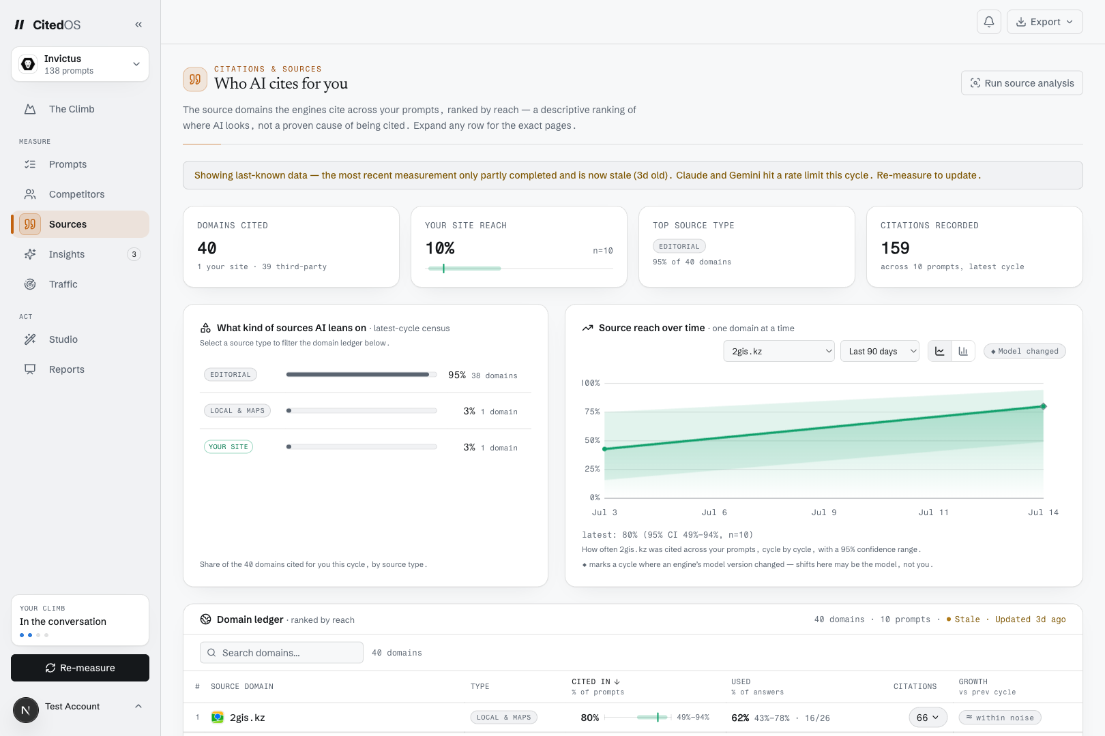The image size is (1105, 736).
Task: Change the Last 90 days range
Action: click(x=880, y=351)
